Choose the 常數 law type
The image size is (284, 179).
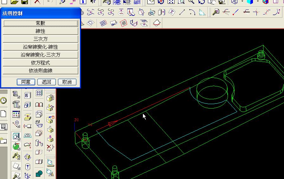pos(41,23)
